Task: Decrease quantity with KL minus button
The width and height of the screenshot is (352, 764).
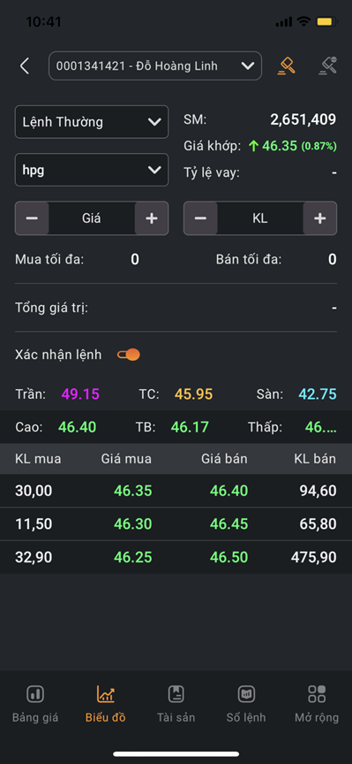Action: click(x=200, y=218)
